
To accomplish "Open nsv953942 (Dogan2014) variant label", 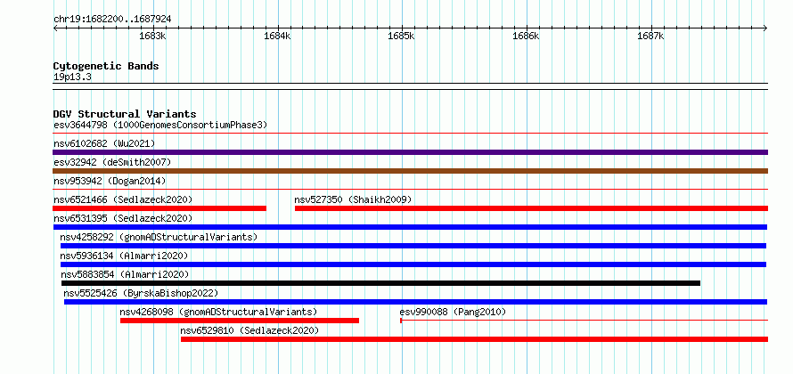I will [110, 181].
